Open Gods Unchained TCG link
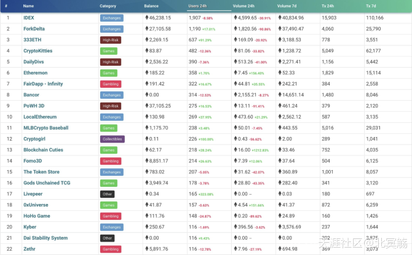The height and width of the screenshot is (255, 412). [x=47, y=183]
